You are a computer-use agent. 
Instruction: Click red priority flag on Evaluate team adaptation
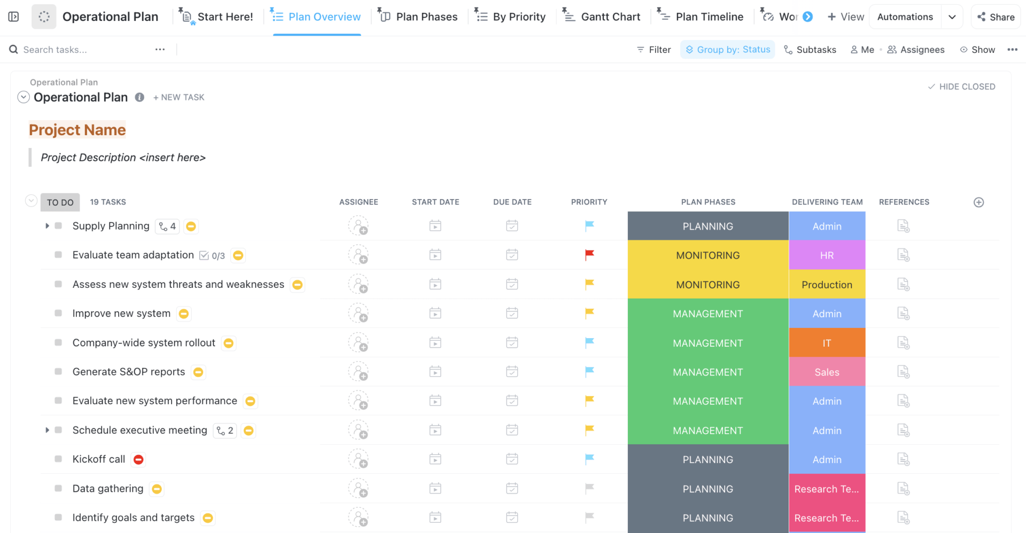click(589, 255)
